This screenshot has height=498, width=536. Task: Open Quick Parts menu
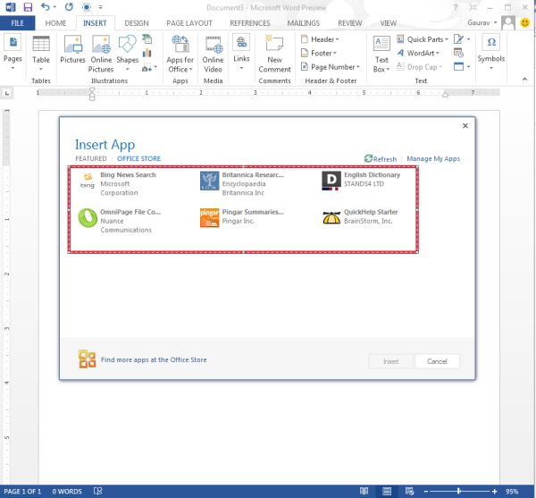(x=423, y=39)
